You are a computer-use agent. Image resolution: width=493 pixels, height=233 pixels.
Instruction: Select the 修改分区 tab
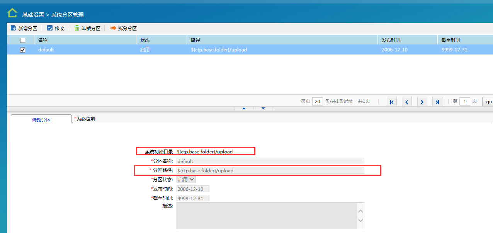[x=41, y=120]
